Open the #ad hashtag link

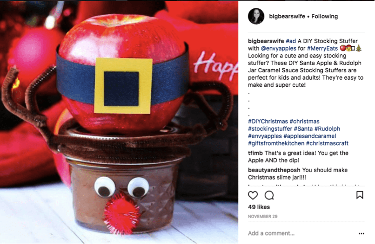coord(291,41)
